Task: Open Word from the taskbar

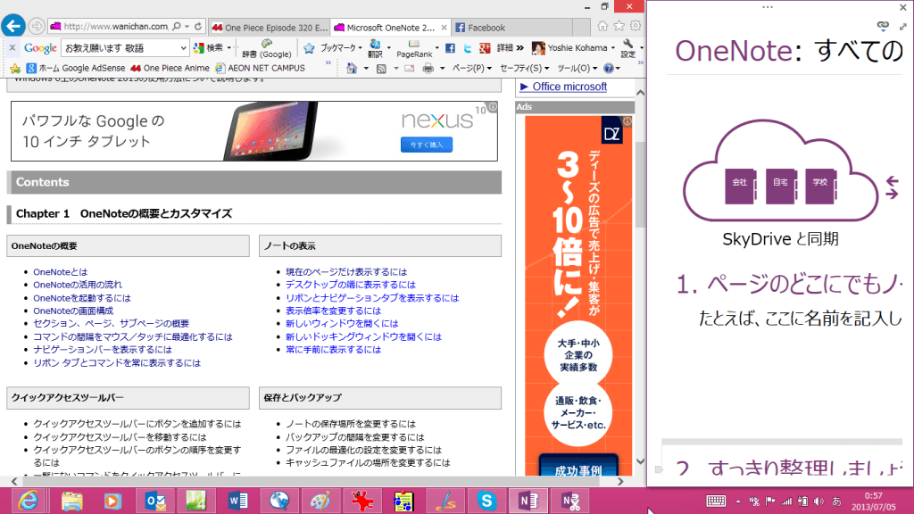Action: pos(237,501)
